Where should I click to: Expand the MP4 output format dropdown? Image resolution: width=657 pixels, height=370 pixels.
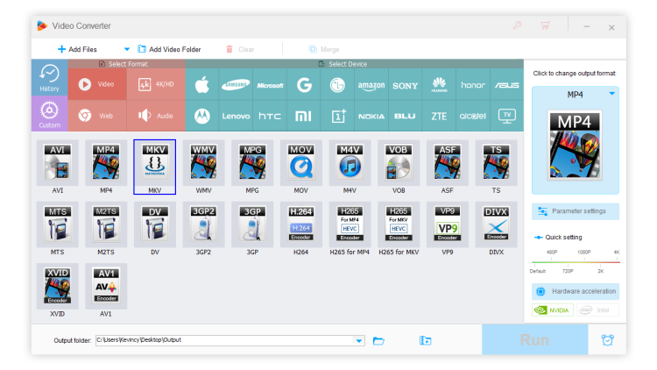(611, 93)
